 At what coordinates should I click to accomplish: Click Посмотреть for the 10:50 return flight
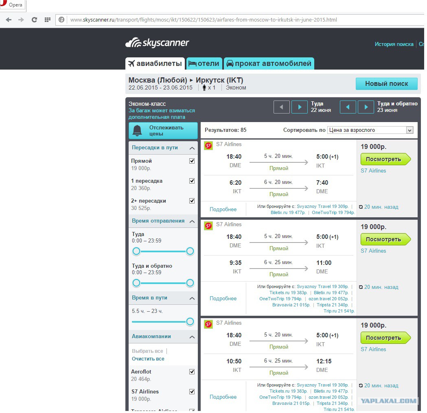tap(385, 338)
